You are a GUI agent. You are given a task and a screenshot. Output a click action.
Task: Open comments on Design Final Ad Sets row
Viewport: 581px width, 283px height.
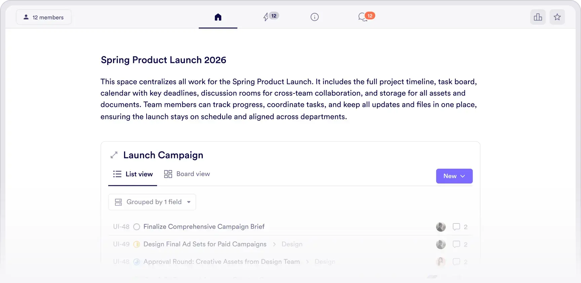(460, 244)
